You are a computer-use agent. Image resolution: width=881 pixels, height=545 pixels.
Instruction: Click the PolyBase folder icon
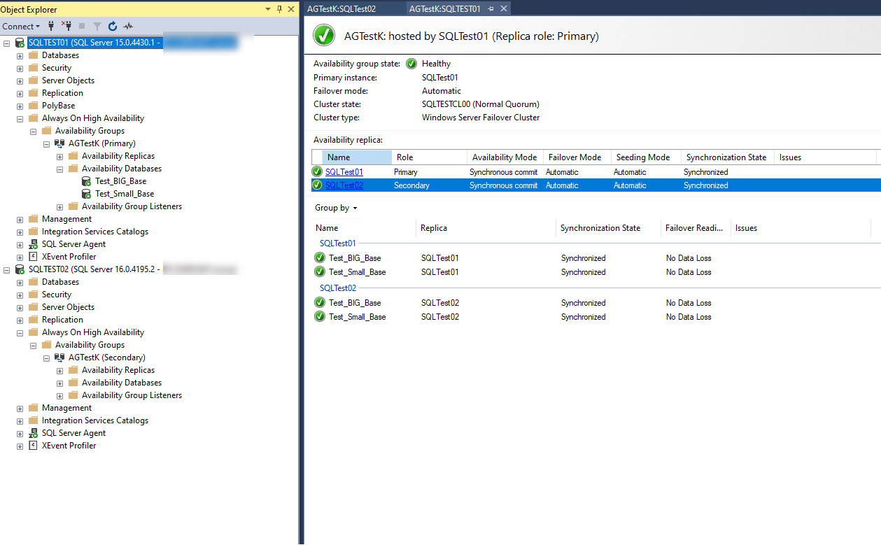(34, 106)
